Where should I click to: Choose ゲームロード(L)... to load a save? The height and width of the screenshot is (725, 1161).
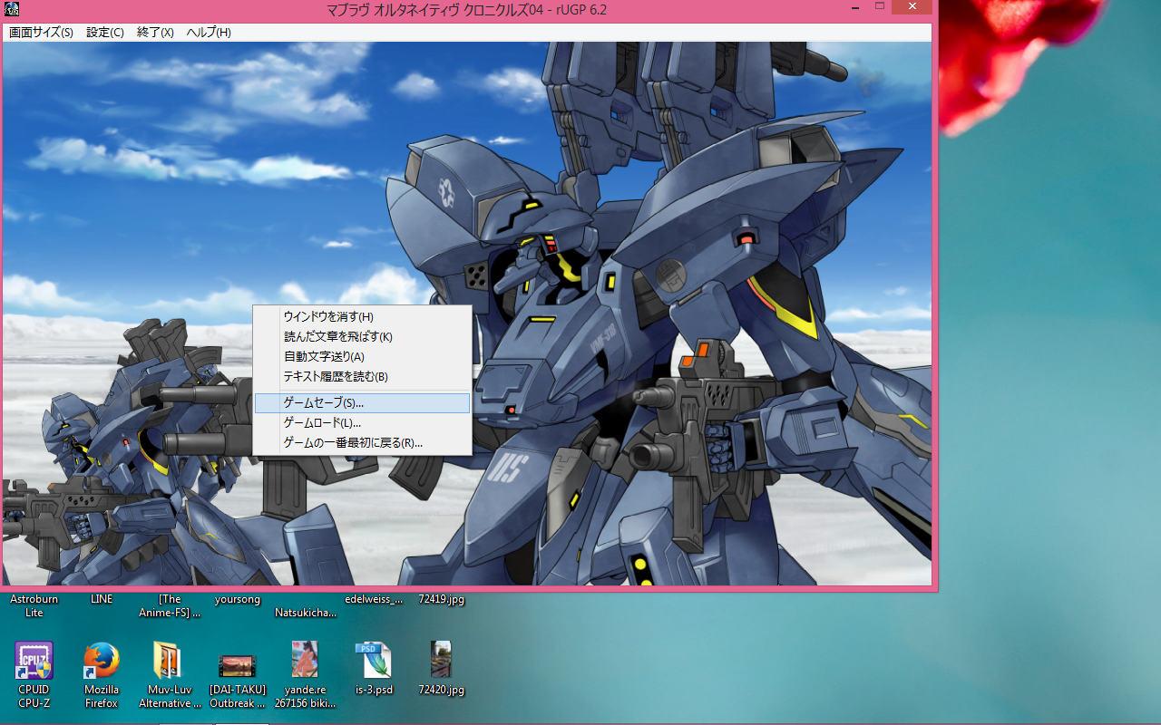click(362, 422)
